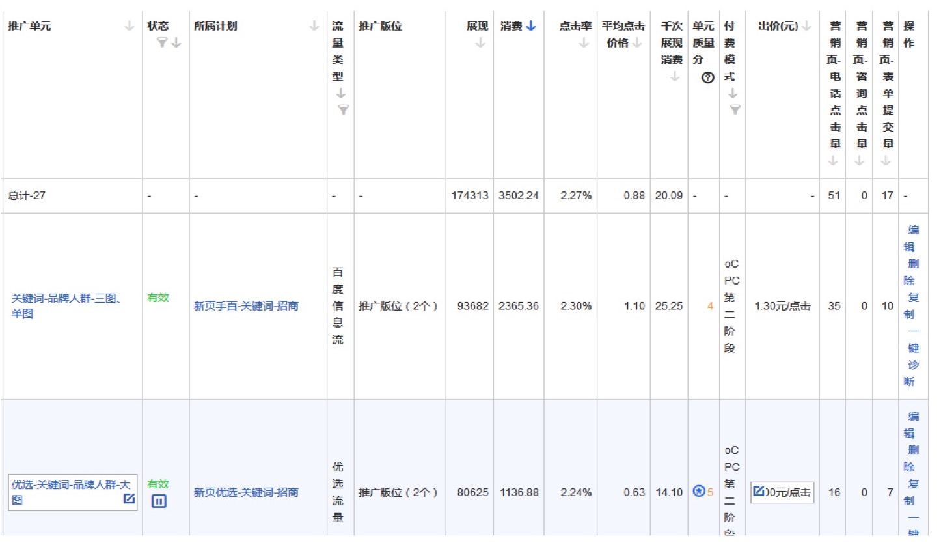This screenshot has width=941, height=545.
Task: Sort by the 点击率 column arrow
Action: 584,43
